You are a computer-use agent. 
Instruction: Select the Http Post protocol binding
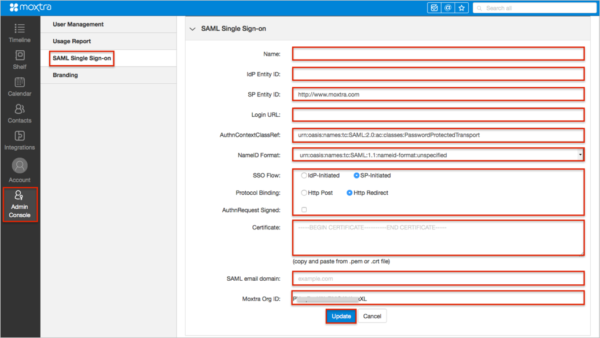point(304,193)
